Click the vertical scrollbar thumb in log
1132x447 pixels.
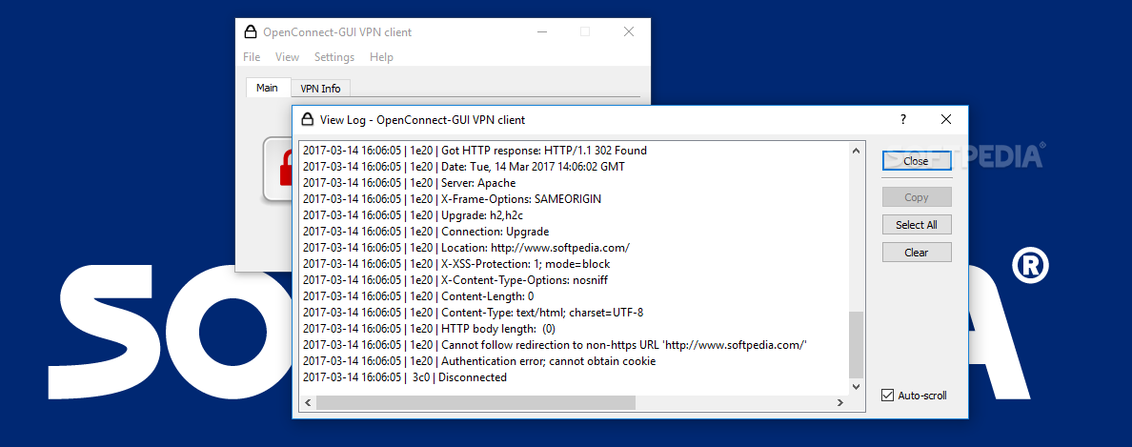tap(857, 344)
